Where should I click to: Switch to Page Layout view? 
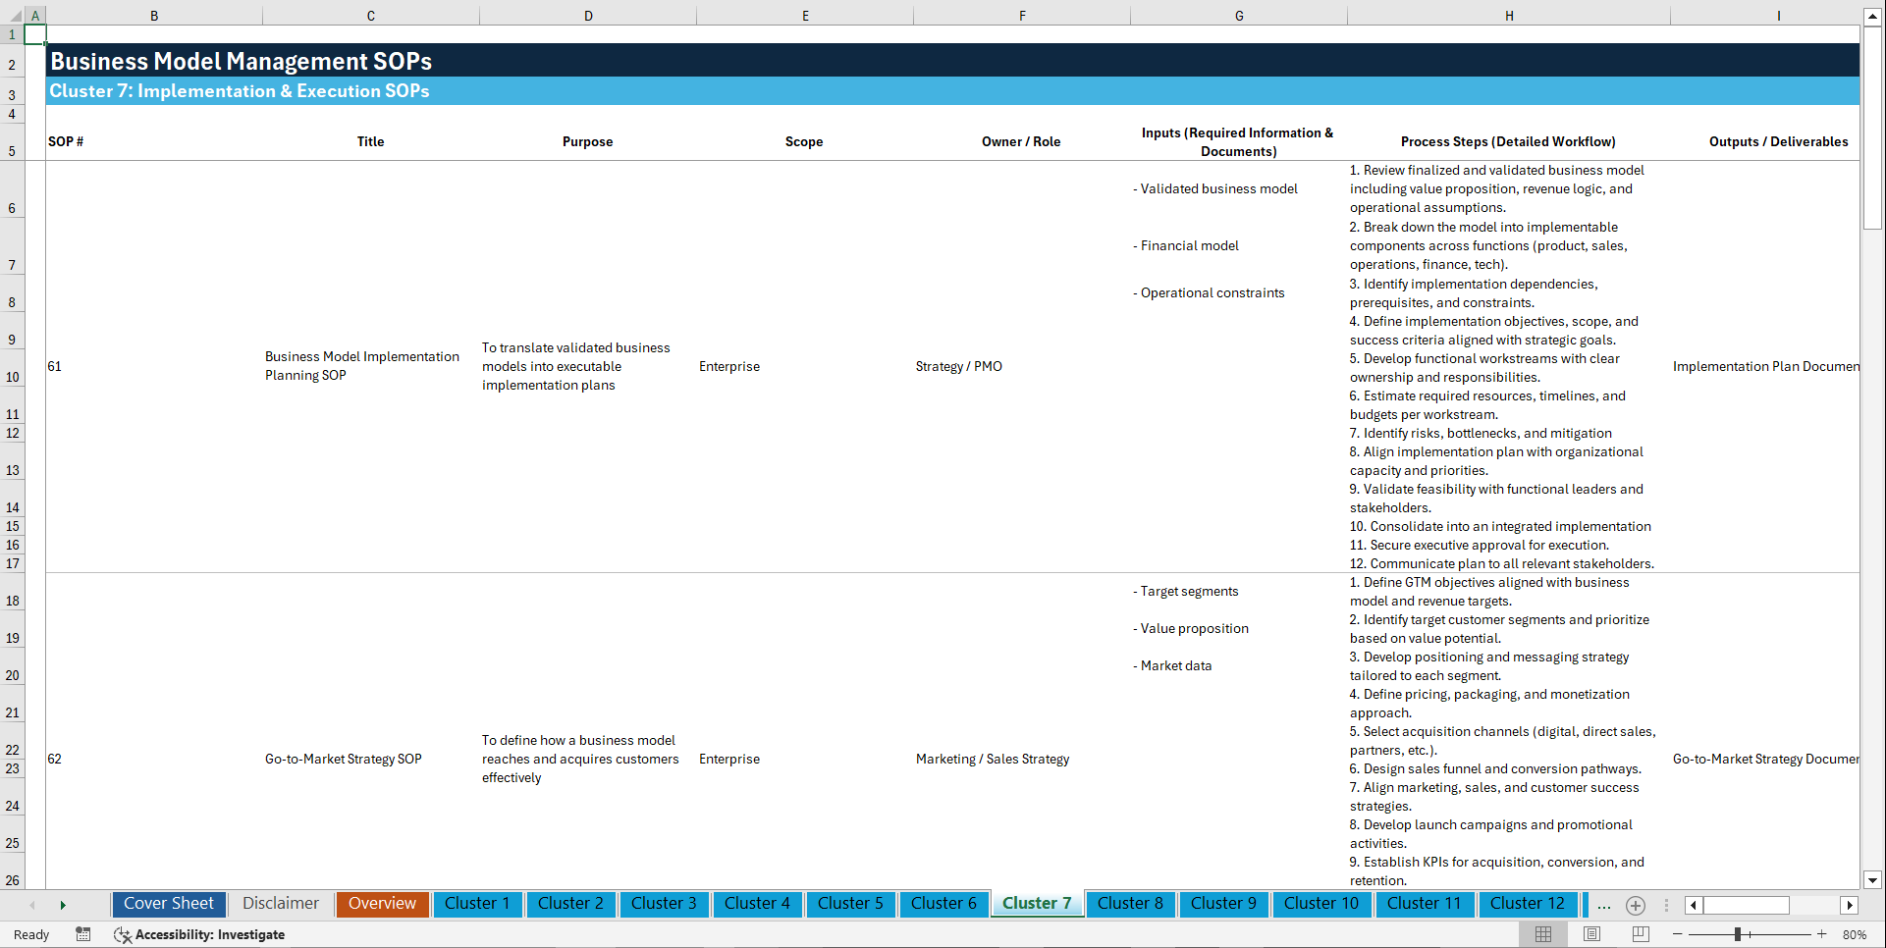1591,934
